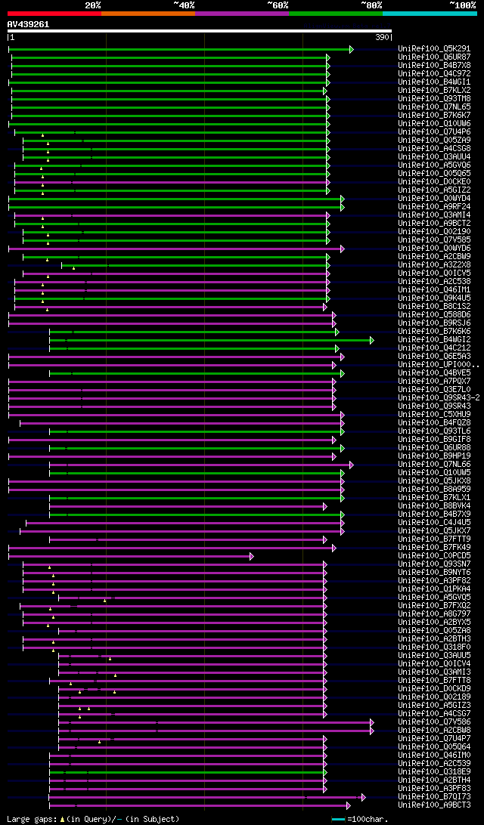
Task: Select hit label UniRef100_B4WGI1
Action: pyautogui.click(x=435, y=82)
